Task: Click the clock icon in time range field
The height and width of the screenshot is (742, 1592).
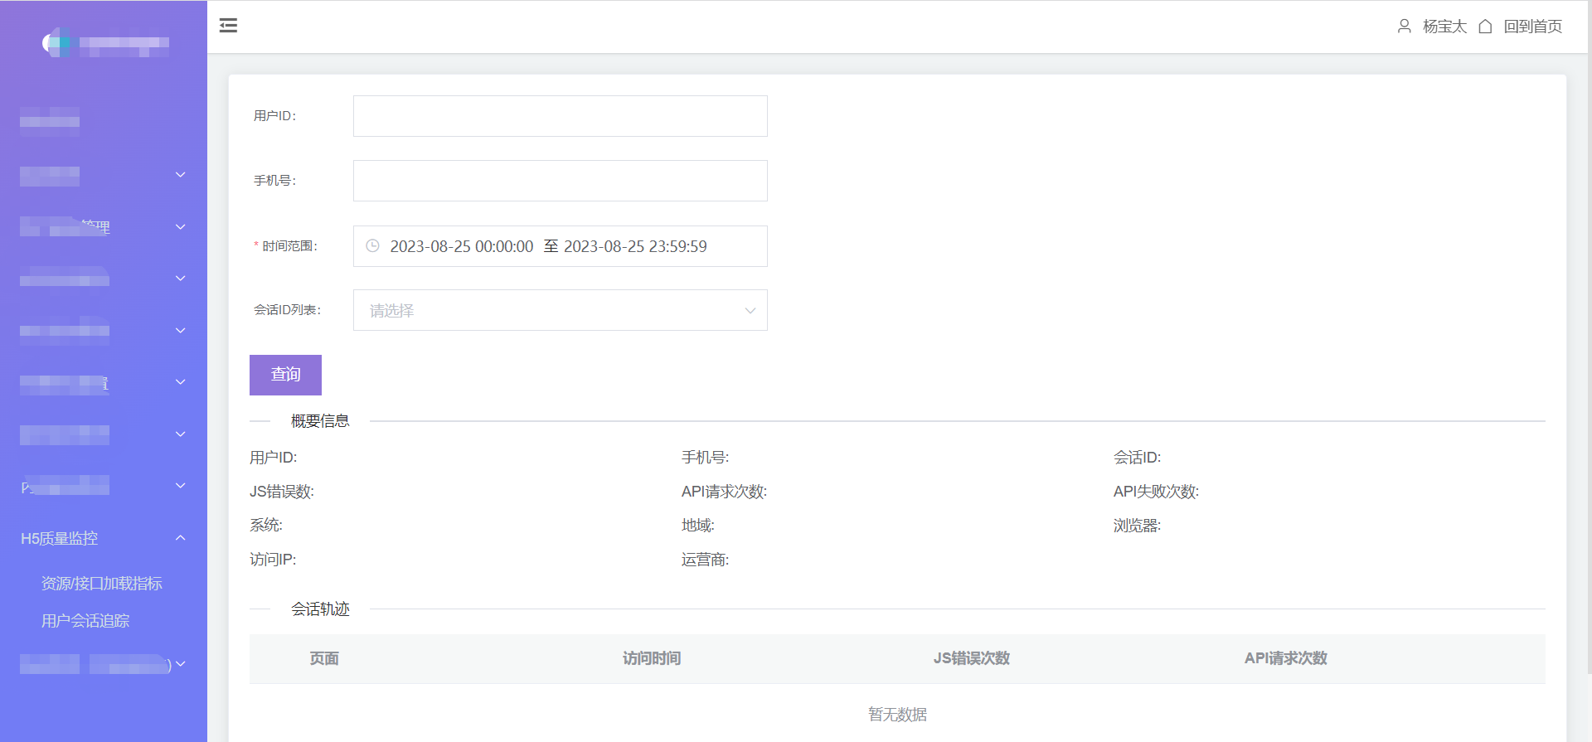Action: pyautogui.click(x=373, y=246)
